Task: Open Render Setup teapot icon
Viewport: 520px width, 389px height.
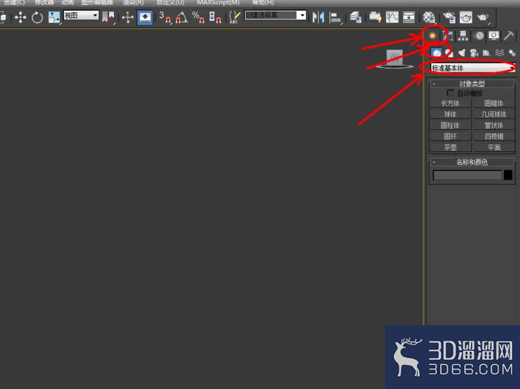Action: 449,17
